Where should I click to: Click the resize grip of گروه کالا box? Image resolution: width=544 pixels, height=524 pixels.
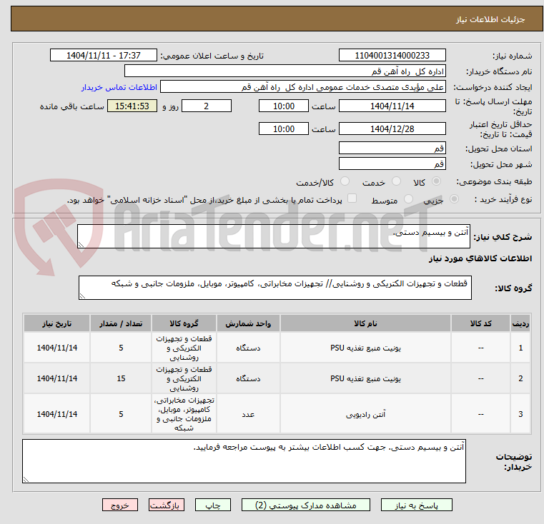pos(82,296)
